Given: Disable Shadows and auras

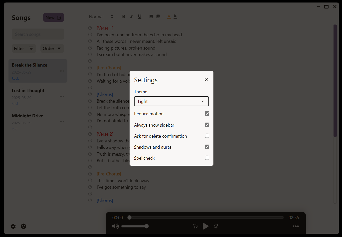Looking at the screenshot, I should (207, 147).
